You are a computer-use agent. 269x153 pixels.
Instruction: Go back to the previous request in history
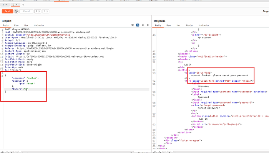[x=37, y=11]
